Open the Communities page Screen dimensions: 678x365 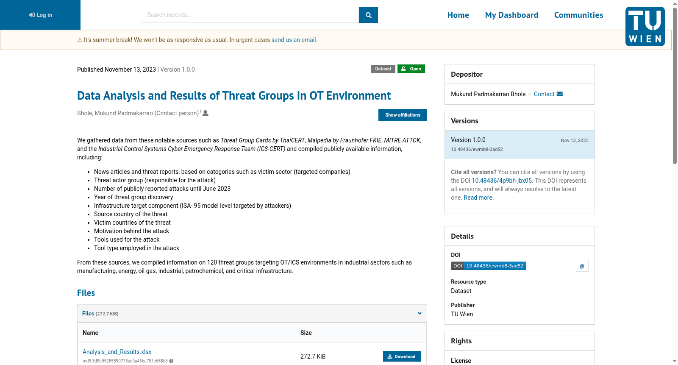[x=578, y=15]
